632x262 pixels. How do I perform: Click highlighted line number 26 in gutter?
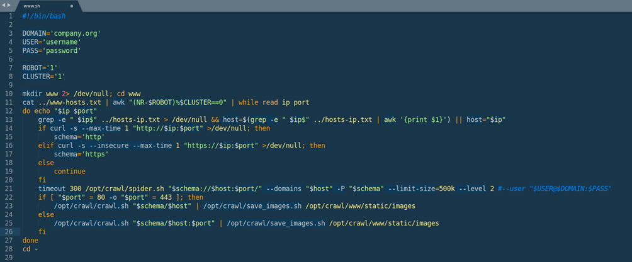coord(9,231)
